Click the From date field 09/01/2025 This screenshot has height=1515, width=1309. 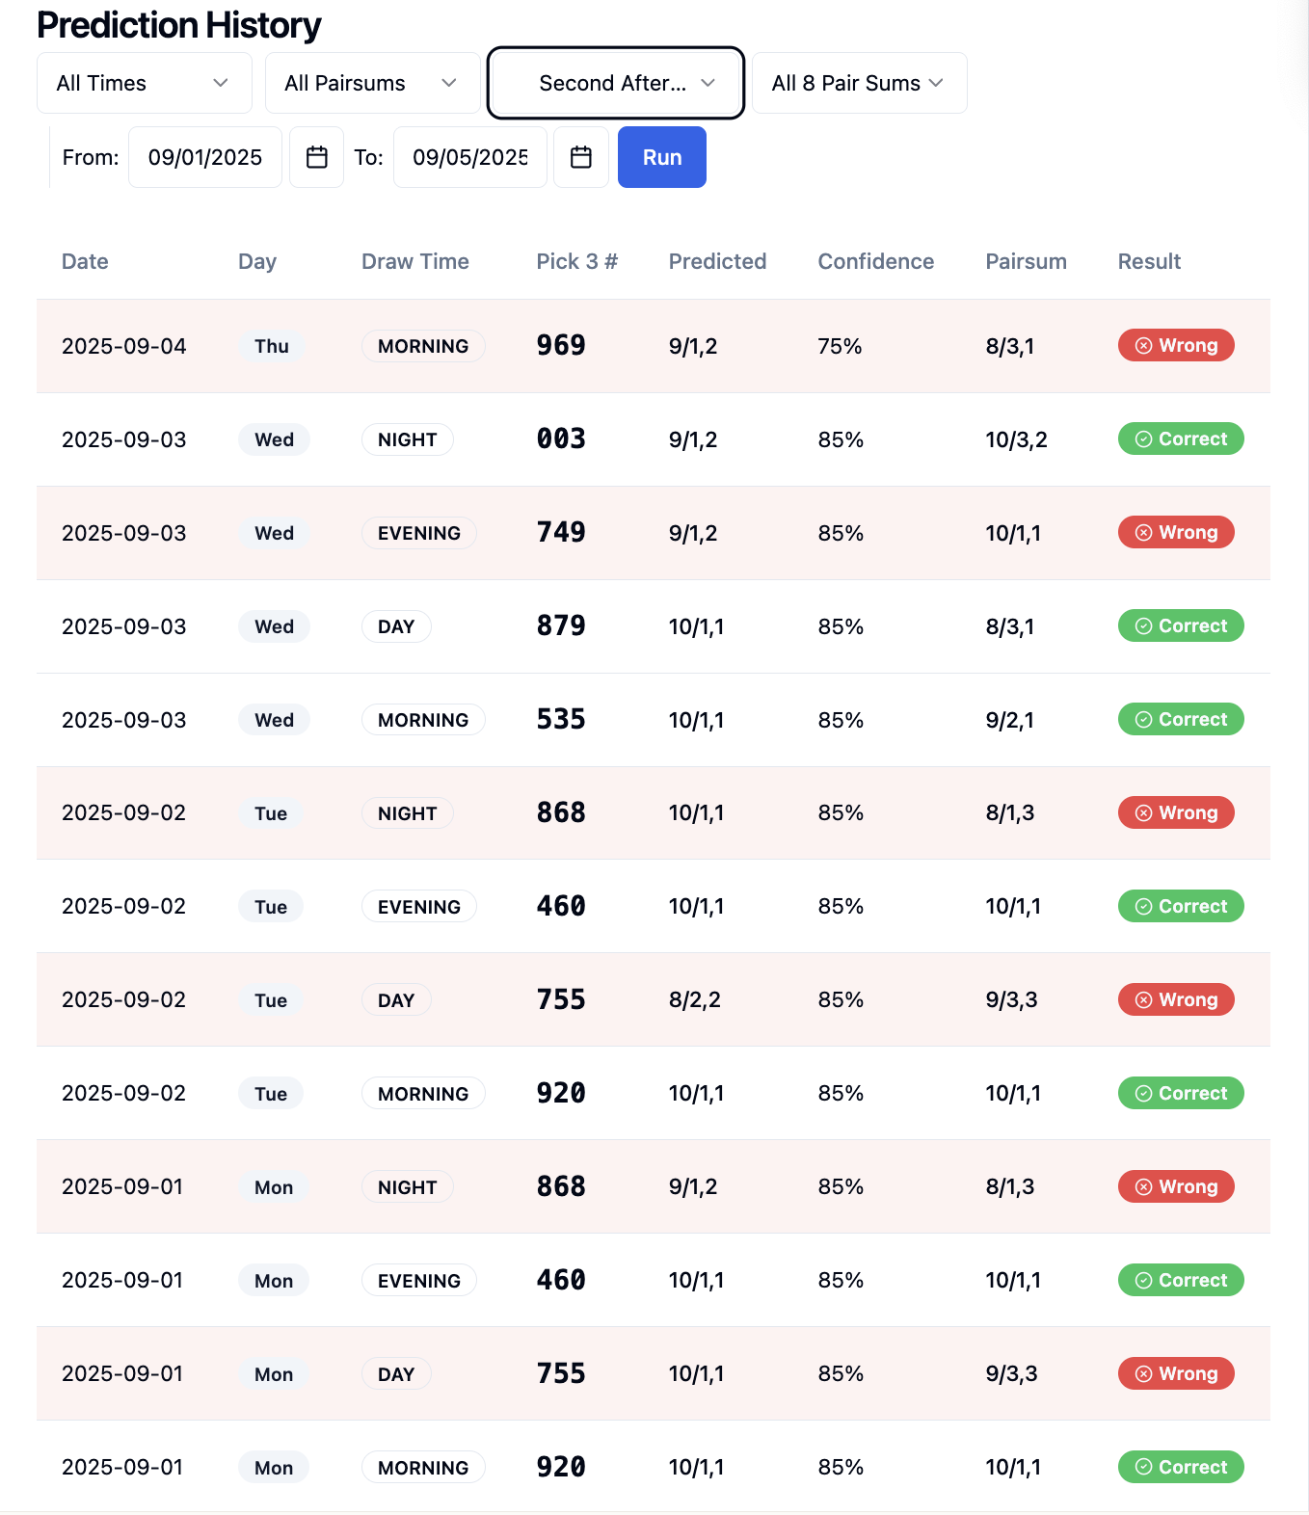click(x=205, y=157)
